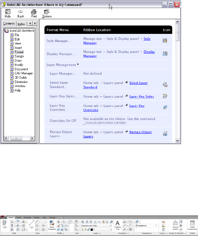Click the Multiline Text tool
Image resolution: width=198 pixels, height=236 pixels.
point(117,225)
